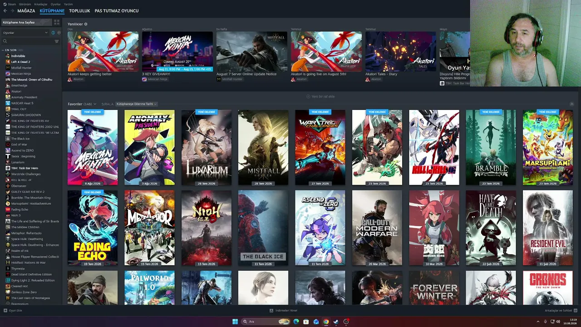Click the Left 4 Dead 2 icon

pyautogui.click(x=8, y=62)
